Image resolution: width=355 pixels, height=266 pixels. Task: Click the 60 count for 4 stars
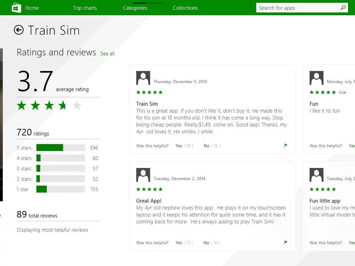click(x=95, y=158)
